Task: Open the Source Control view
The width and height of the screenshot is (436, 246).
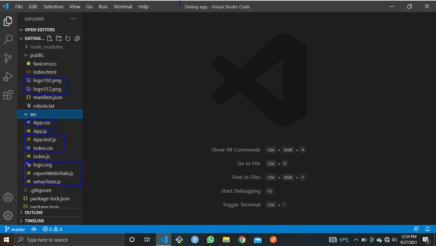Action: (8, 58)
